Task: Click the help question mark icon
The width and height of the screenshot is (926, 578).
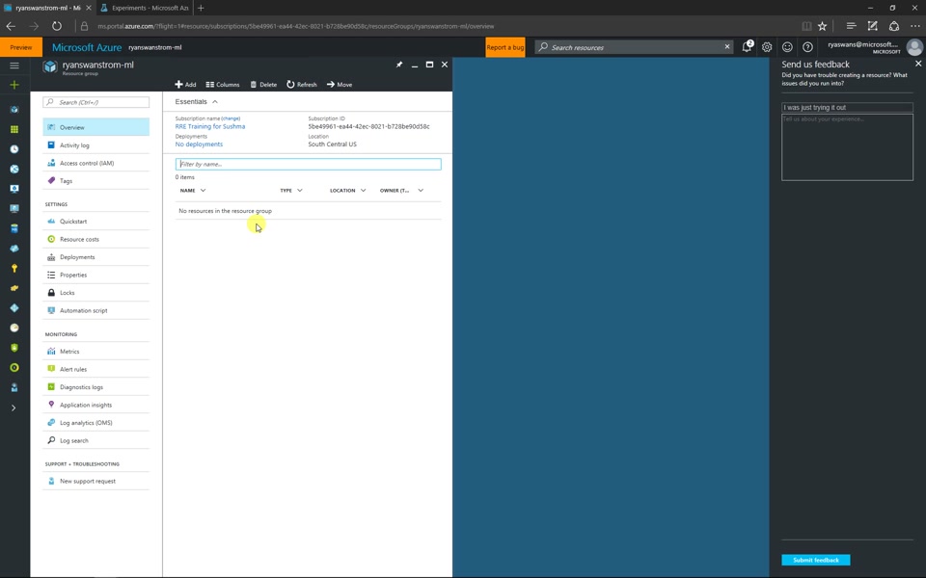Action: (807, 46)
